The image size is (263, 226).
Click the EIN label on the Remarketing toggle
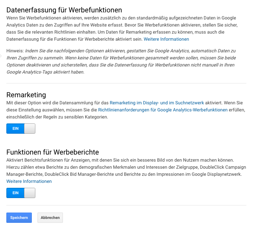[x=16, y=128]
